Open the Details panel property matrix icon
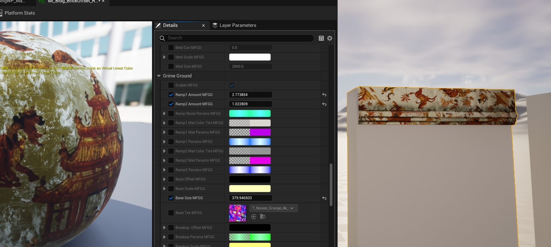 pyautogui.click(x=321, y=38)
